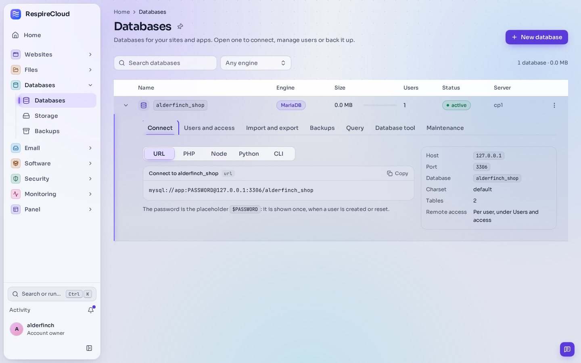The height and width of the screenshot is (363, 581).
Task: Click the Websites section icon
Action: click(x=16, y=54)
